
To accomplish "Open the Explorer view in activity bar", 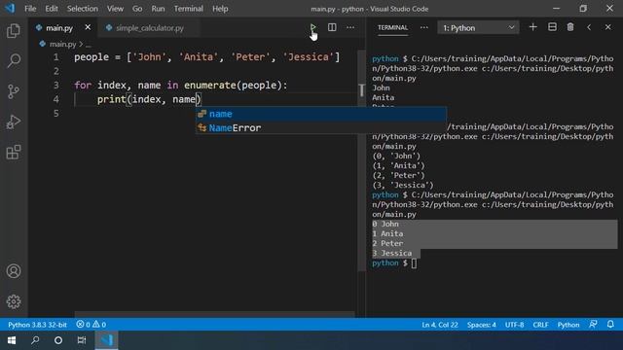I will (14, 31).
